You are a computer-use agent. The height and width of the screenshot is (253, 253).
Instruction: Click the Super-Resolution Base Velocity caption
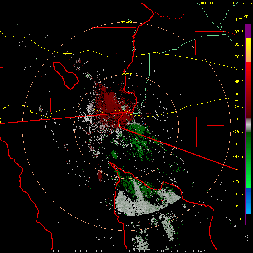[x=128, y=251]
